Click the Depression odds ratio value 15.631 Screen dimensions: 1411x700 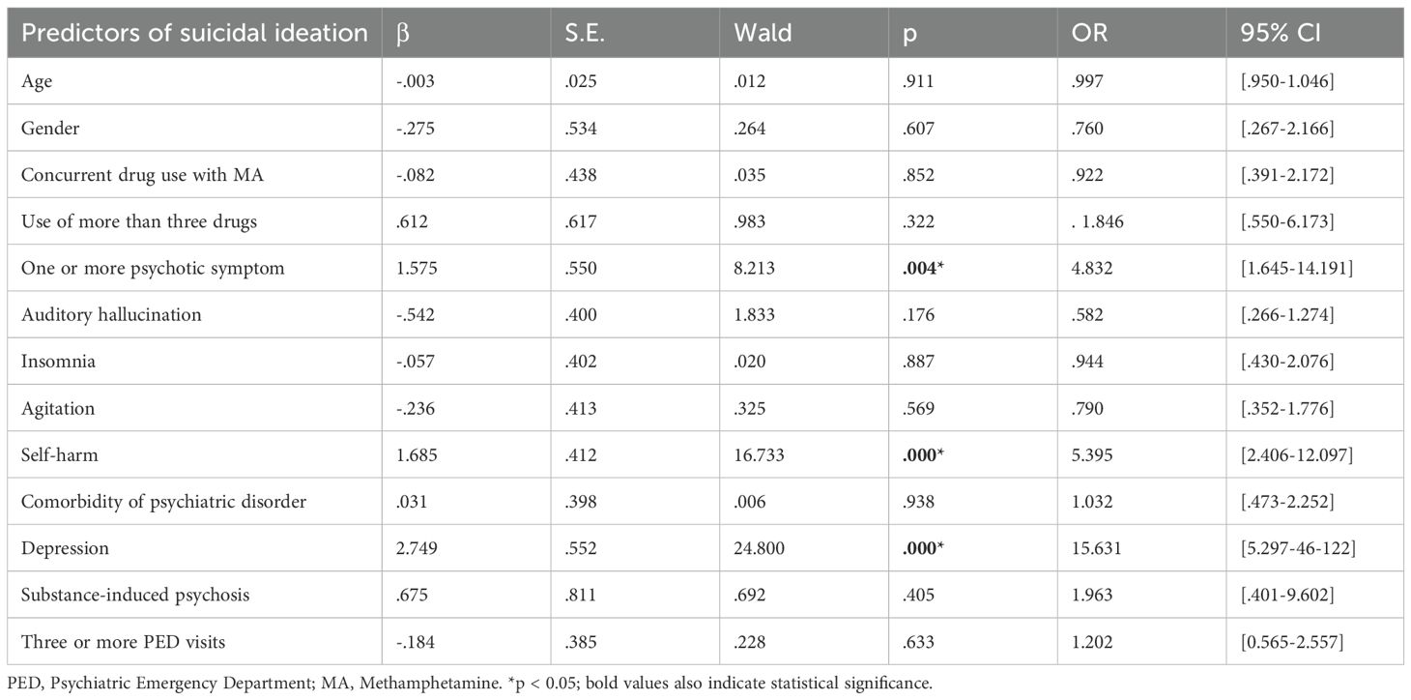[x=1101, y=547]
